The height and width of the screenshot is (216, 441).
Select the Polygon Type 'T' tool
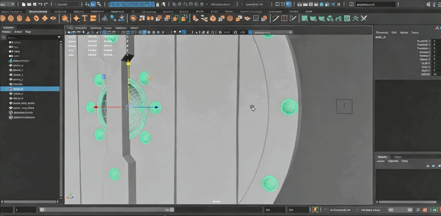pyautogui.click(x=85, y=18)
